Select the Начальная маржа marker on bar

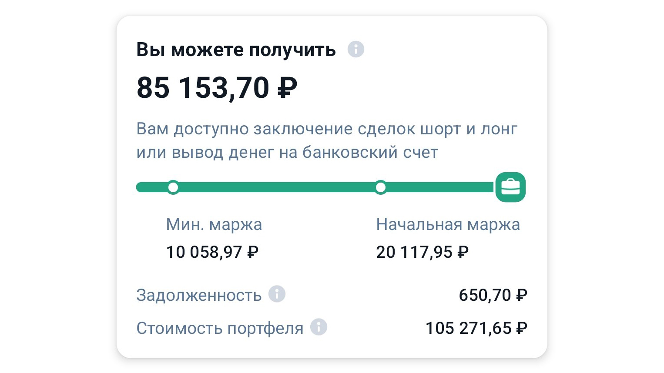381,187
